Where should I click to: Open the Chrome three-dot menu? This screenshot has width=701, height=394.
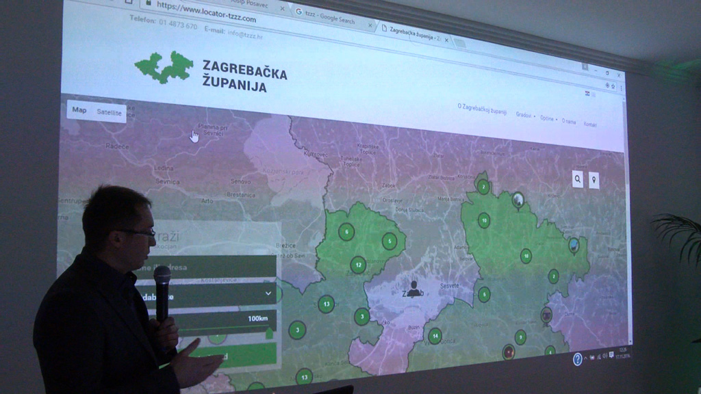621,88
